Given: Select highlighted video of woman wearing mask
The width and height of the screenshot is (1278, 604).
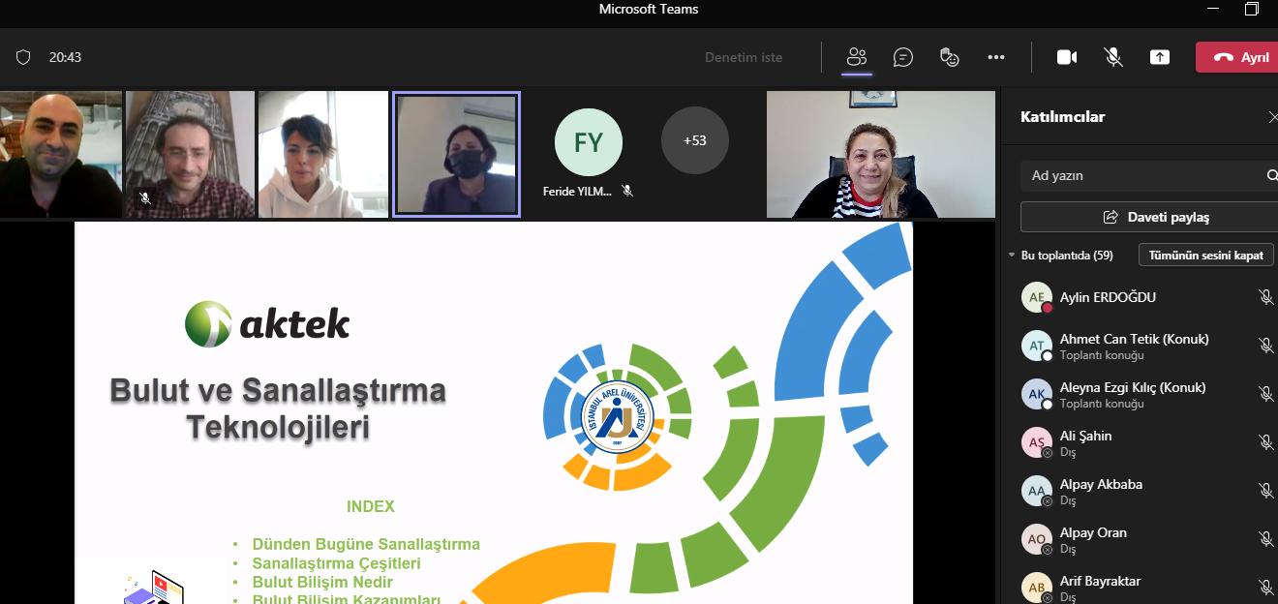Looking at the screenshot, I should point(456,154).
